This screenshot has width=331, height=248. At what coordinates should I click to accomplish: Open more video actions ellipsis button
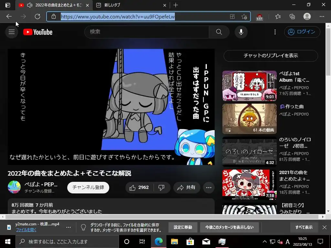(209, 188)
